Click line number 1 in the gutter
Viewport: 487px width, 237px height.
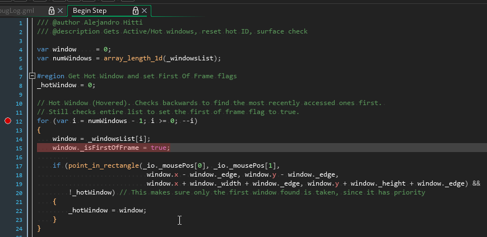click(20, 22)
